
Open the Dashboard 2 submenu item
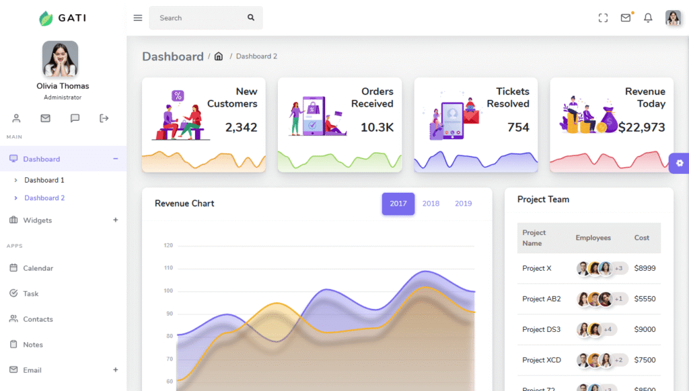pos(44,198)
